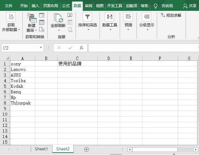Click horizontal scrollbar left arrow

tap(130, 149)
